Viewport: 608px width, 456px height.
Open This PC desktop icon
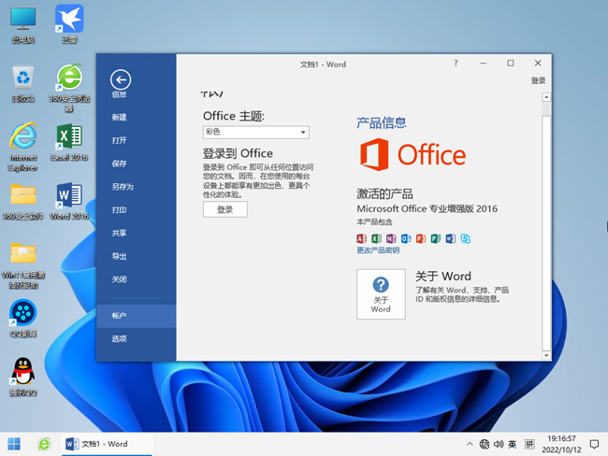coord(23,24)
